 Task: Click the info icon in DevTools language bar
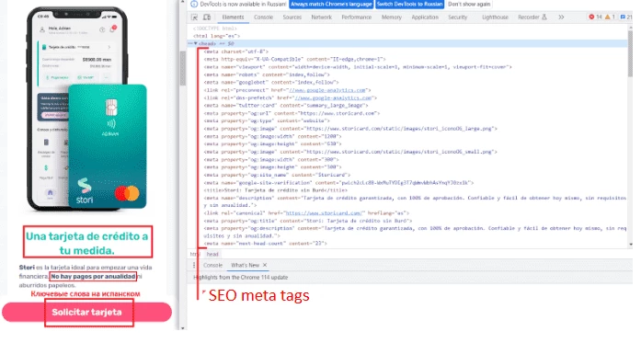coord(194,4)
